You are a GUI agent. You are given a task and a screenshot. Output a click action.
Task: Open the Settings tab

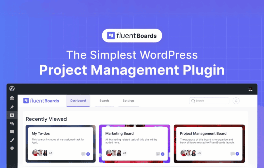pyautogui.click(x=128, y=101)
